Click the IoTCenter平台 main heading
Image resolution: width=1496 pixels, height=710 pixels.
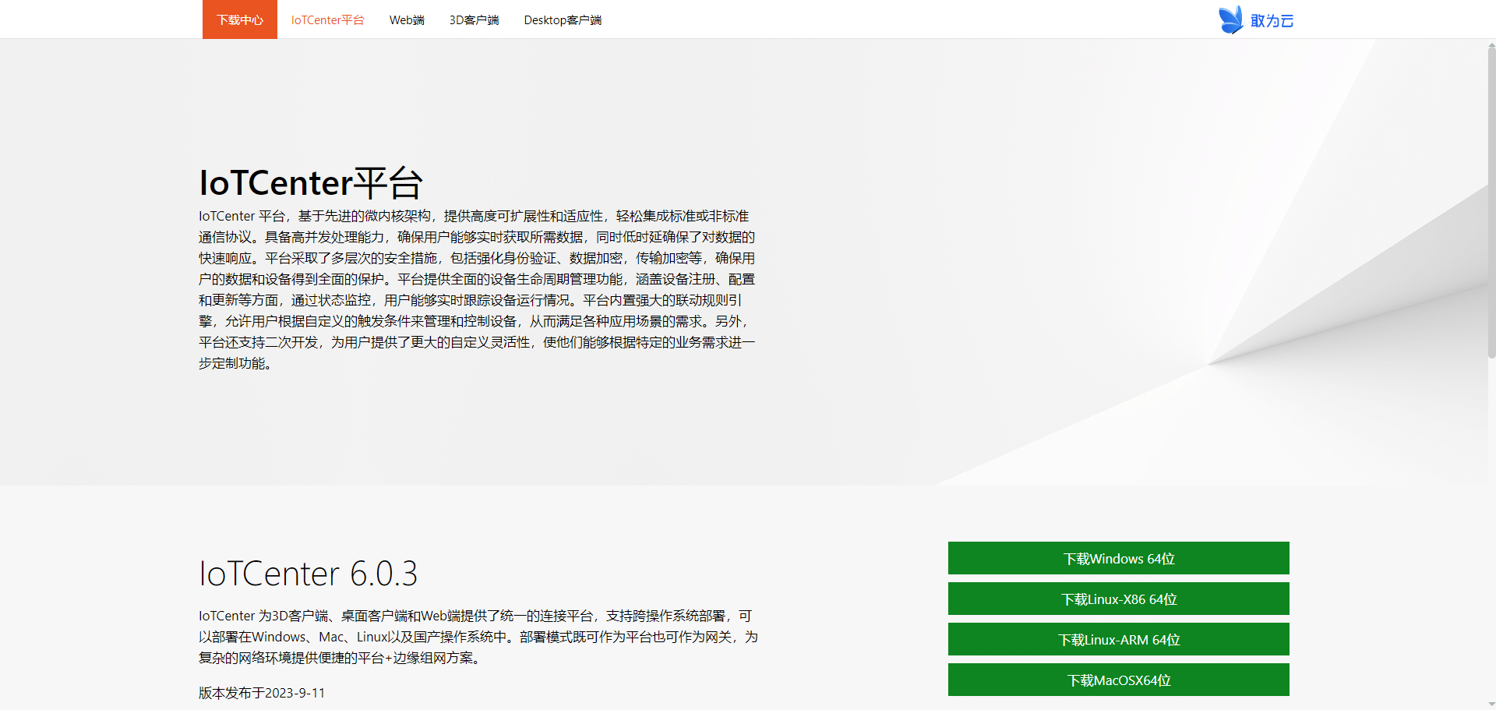(x=311, y=182)
